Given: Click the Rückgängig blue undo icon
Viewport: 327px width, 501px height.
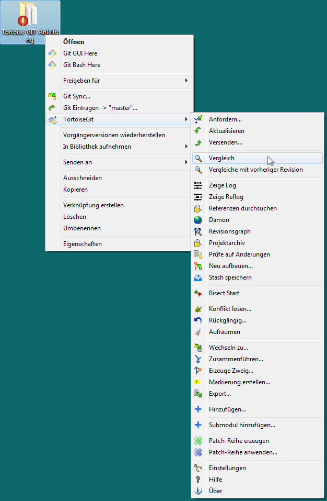Looking at the screenshot, I should pyautogui.click(x=198, y=320).
